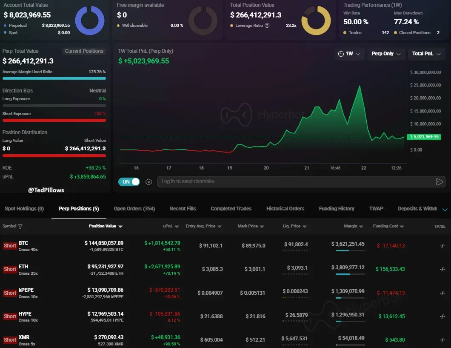Click the Short badge on ETH row
Screen dimensions: 451x348
pos(10,269)
